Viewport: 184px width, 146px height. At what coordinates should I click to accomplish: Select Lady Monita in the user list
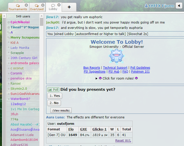(x=23, y=48)
